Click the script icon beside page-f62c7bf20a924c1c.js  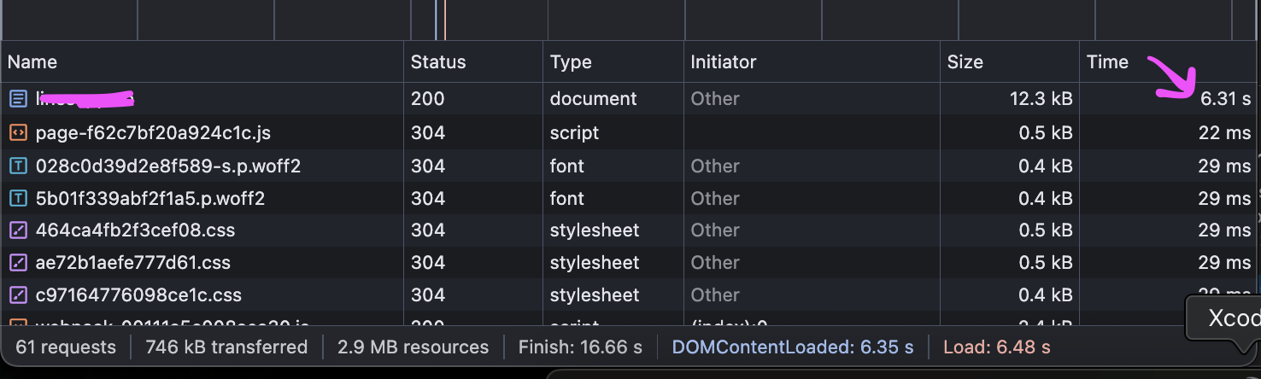pos(18,133)
